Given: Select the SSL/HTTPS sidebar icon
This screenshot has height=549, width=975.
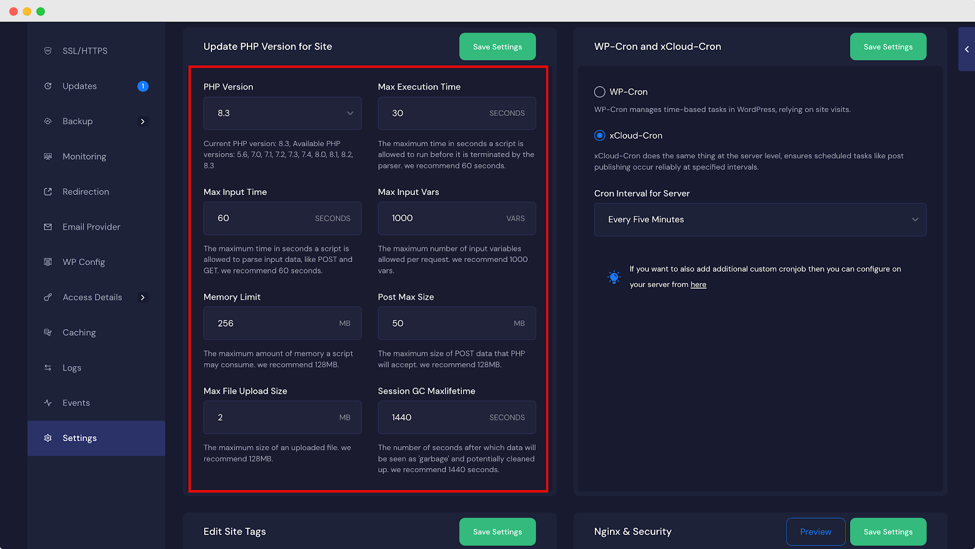Looking at the screenshot, I should tap(48, 51).
